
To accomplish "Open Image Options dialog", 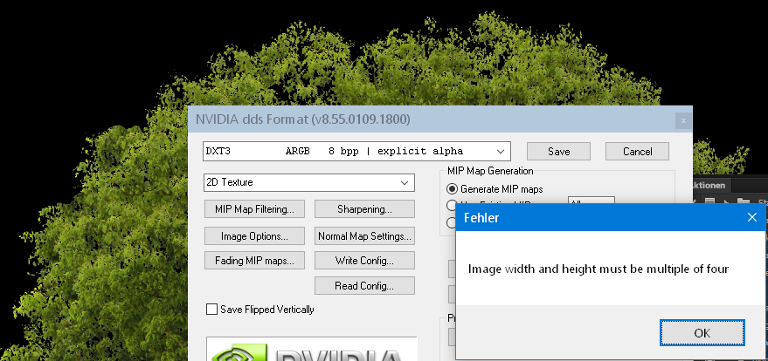I will (255, 236).
